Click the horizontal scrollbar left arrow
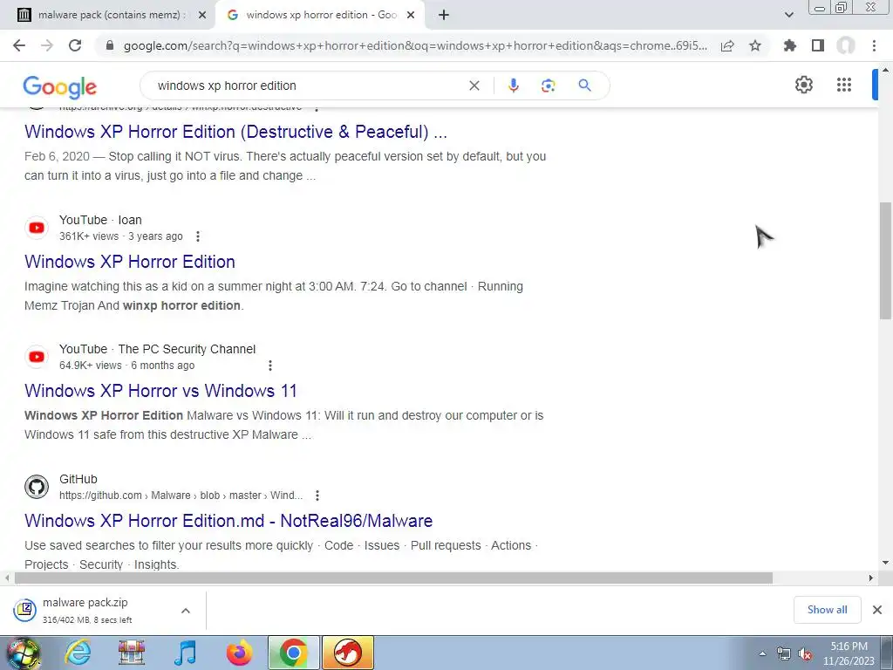 click(x=7, y=578)
